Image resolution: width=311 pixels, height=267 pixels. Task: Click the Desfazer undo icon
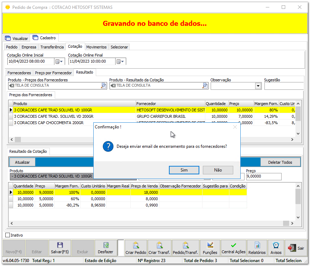106,245
